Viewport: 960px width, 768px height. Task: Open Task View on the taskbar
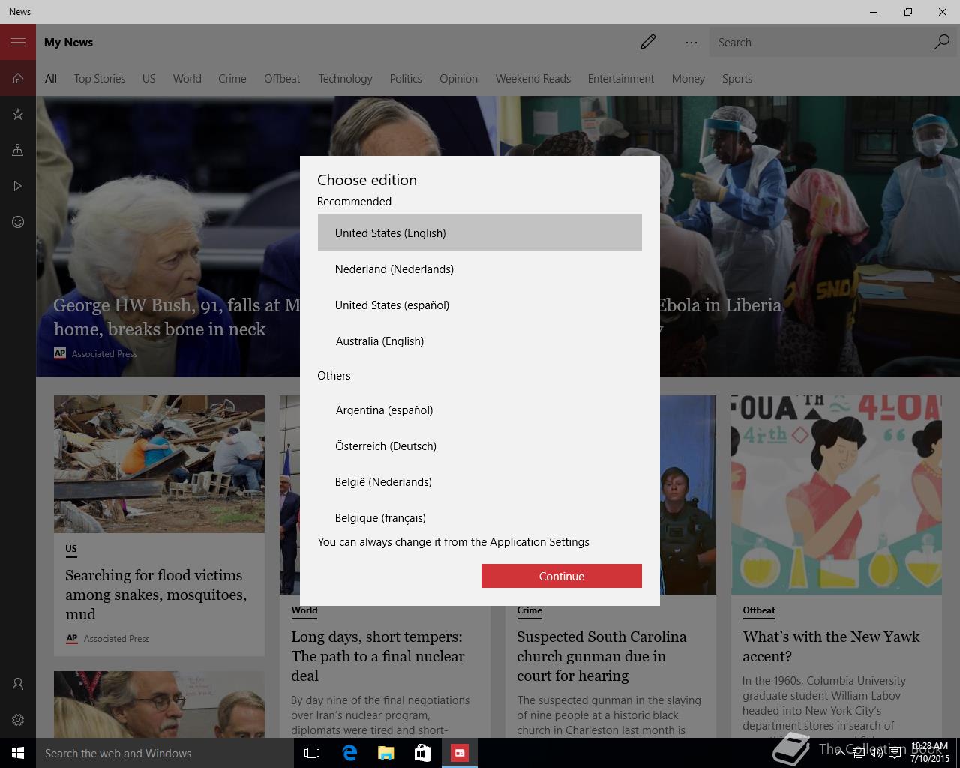coord(312,753)
